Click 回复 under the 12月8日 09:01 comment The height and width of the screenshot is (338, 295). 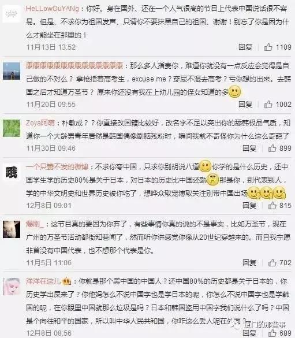pyautogui.click(x=249, y=206)
